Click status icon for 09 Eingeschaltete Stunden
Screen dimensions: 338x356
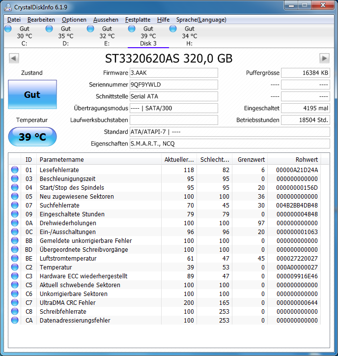click(x=15, y=214)
